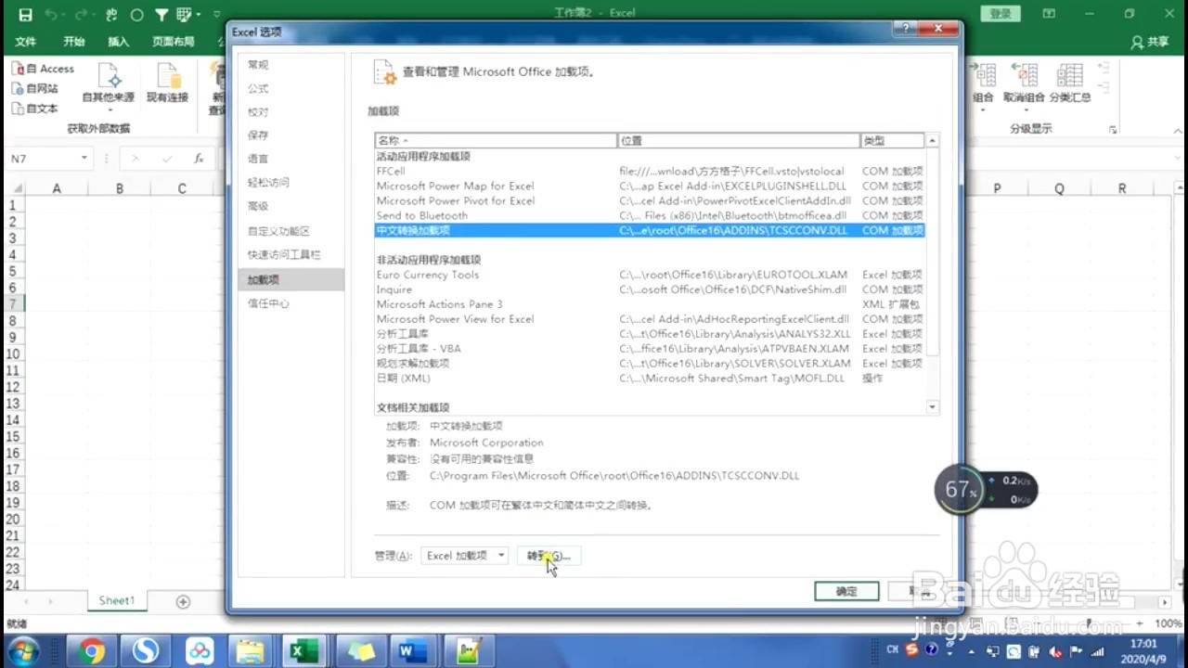This screenshot has width=1188, height=668.
Task: Switch to the 开始 ribbon tab
Action: pyautogui.click(x=74, y=42)
